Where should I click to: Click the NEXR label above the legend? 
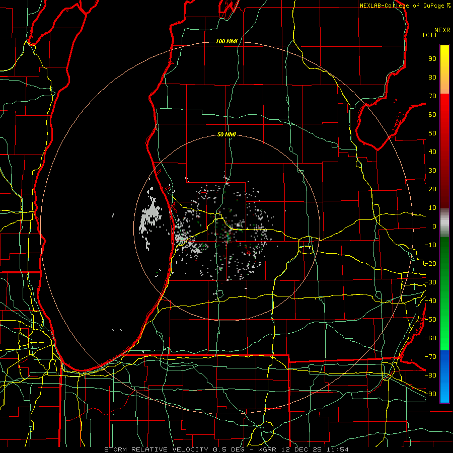(x=442, y=30)
